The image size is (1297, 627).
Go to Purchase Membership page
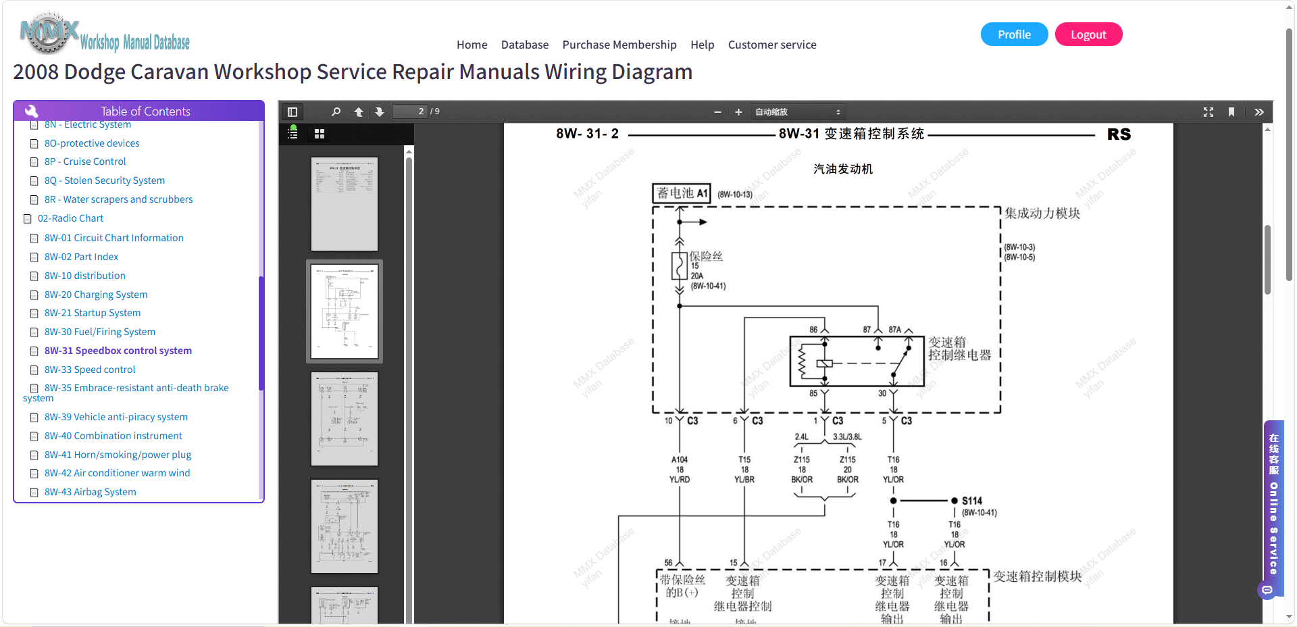point(619,45)
